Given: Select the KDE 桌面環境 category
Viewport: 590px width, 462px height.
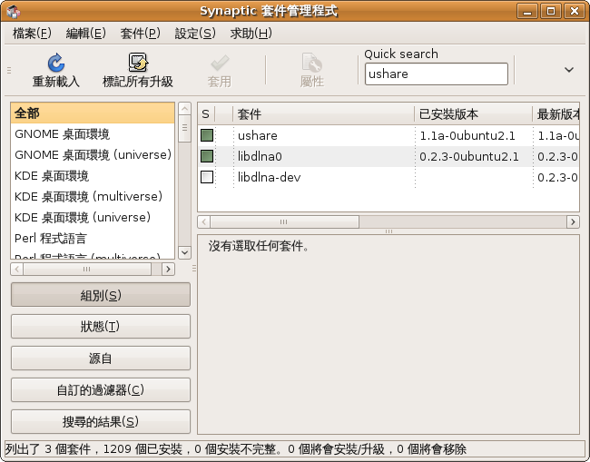Looking at the screenshot, I should click(x=93, y=176).
